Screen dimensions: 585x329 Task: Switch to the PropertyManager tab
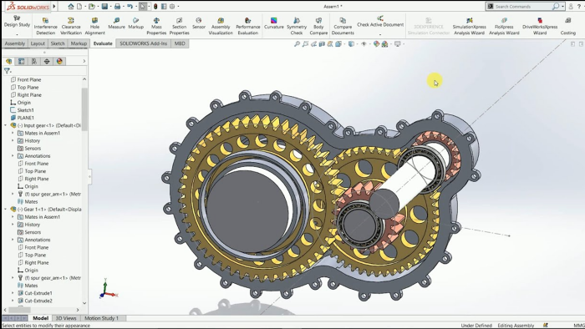pyautogui.click(x=21, y=61)
